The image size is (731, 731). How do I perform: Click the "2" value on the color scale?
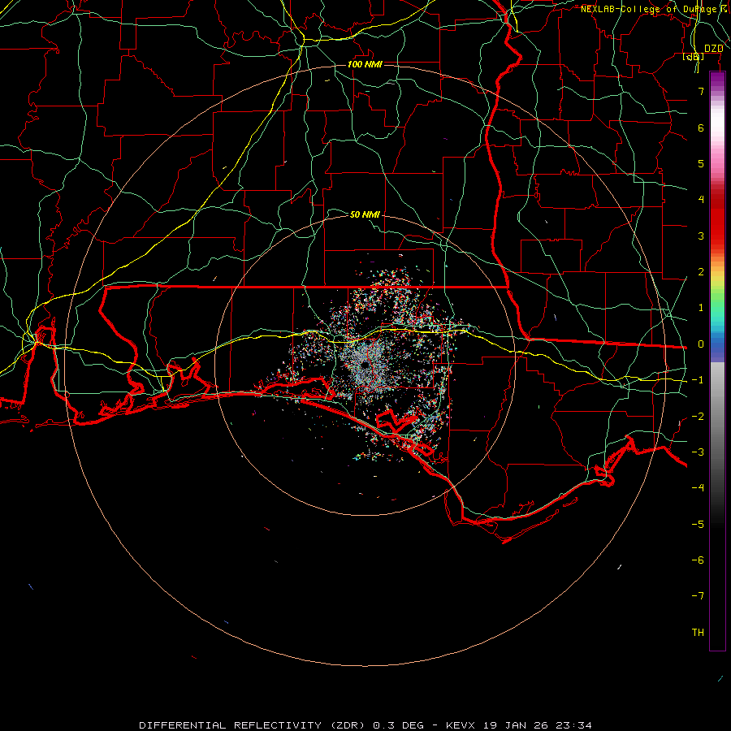(x=701, y=272)
